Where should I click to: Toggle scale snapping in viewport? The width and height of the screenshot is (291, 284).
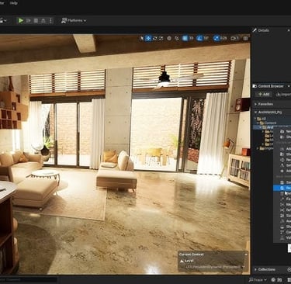tap(217, 38)
